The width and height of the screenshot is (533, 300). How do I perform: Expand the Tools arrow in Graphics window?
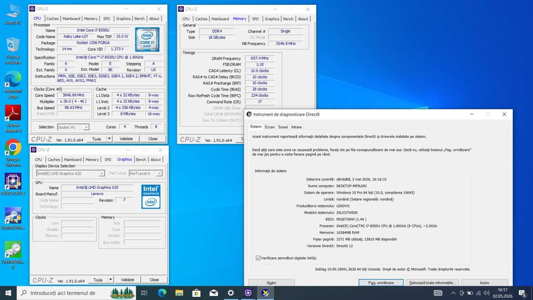[x=111, y=280]
